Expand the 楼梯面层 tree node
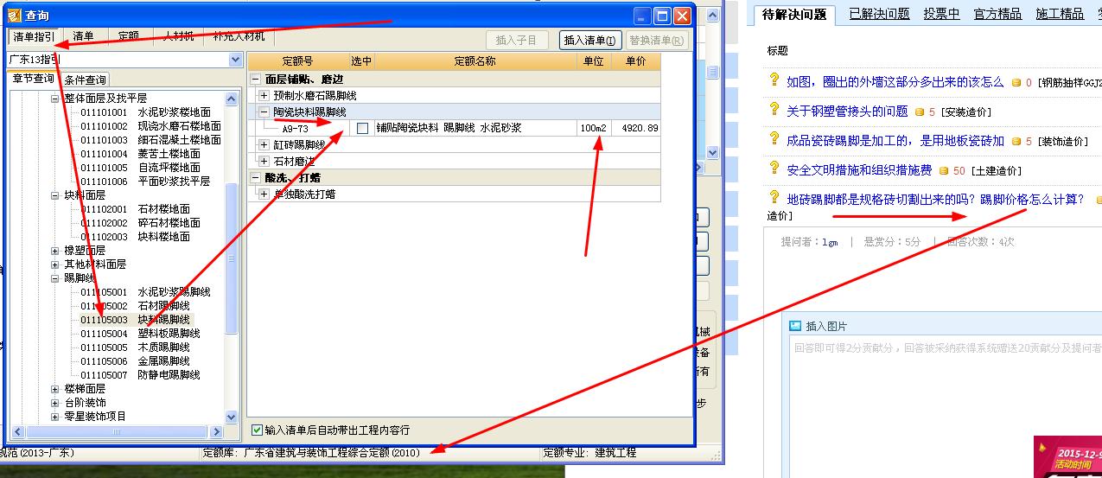This screenshot has height=478, width=1102. click(55, 389)
